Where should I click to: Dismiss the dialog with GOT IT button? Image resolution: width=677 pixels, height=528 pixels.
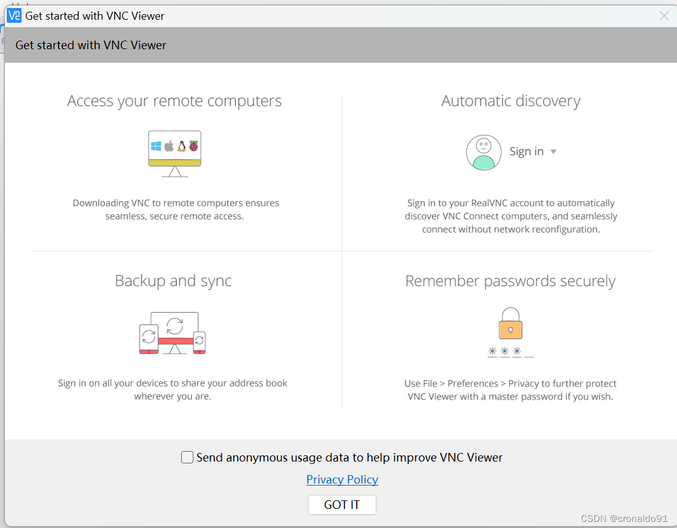point(342,505)
